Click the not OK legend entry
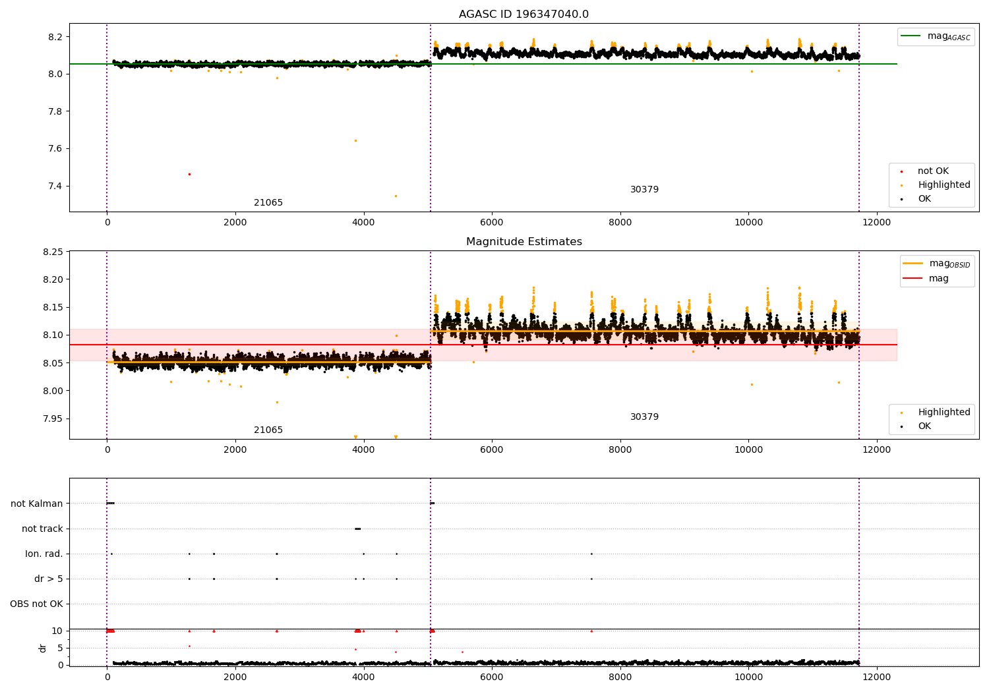989x692 pixels. tap(933, 171)
